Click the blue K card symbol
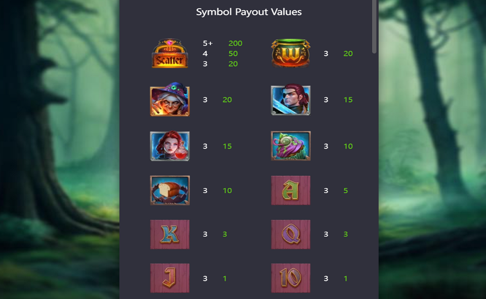The image size is (486, 299). click(170, 235)
